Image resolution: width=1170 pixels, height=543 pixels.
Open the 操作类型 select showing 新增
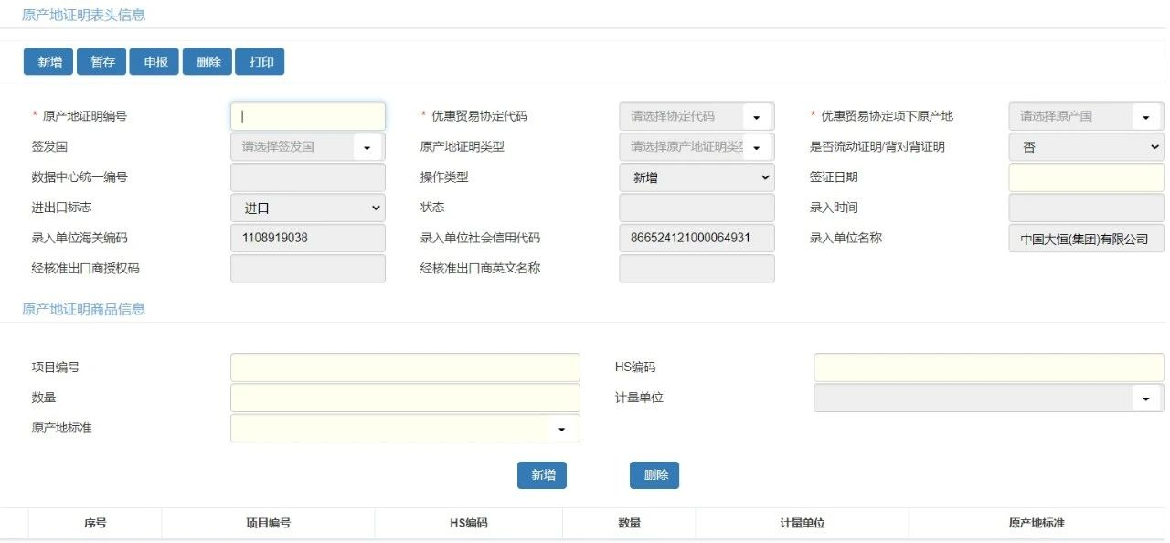[x=697, y=177]
